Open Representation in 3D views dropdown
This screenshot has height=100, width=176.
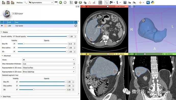(x=49, y=68)
